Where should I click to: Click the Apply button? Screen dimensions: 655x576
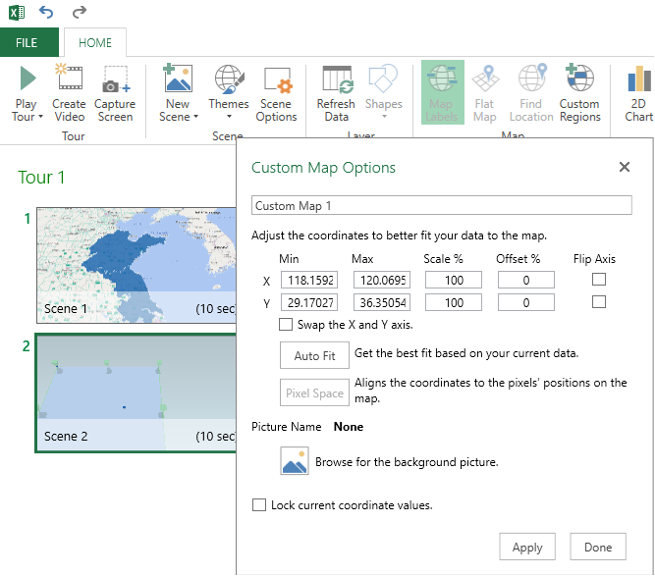[x=527, y=547]
